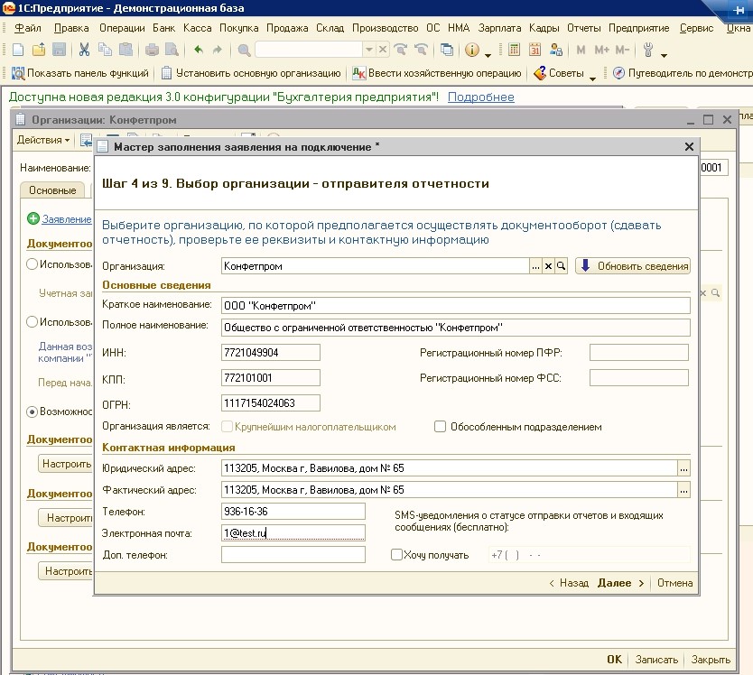Click the Назад button in wizard
The width and height of the screenshot is (753, 675).
(x=569, y=583)
